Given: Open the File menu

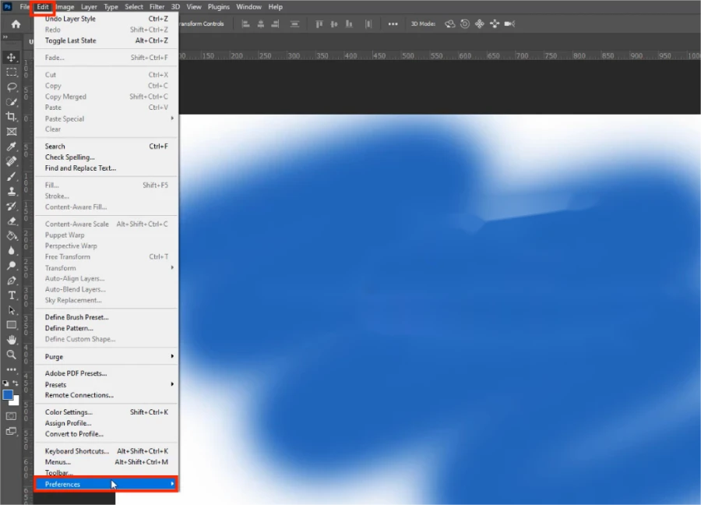Looking at the screenshot, I should click(25, 7).
